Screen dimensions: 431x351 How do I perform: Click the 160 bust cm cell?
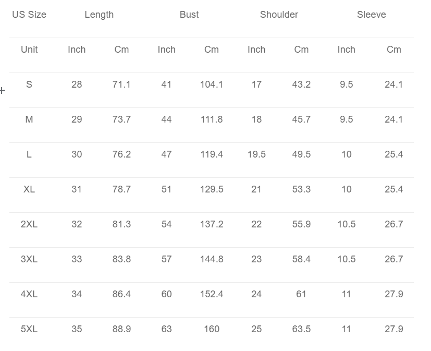(212, 329)
